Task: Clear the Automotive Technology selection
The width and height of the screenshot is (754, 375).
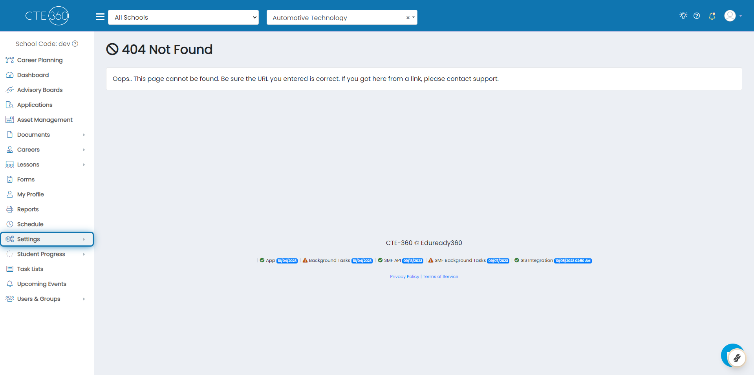Action: tap(408, 18)
